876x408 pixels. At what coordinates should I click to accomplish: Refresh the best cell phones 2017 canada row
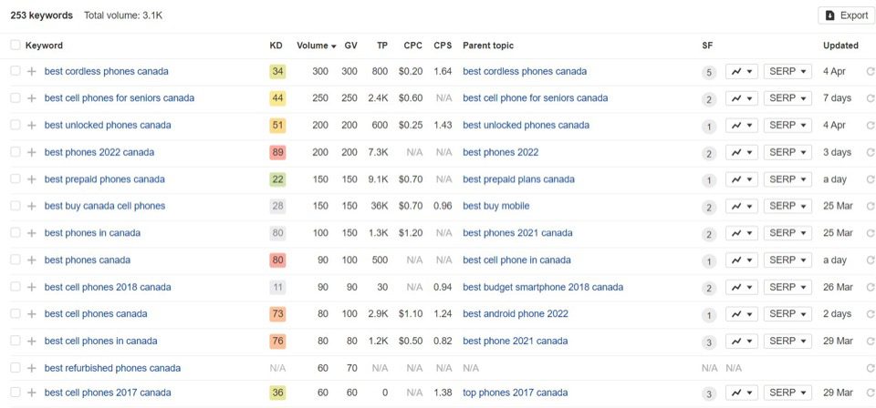[x=870, y=393]
